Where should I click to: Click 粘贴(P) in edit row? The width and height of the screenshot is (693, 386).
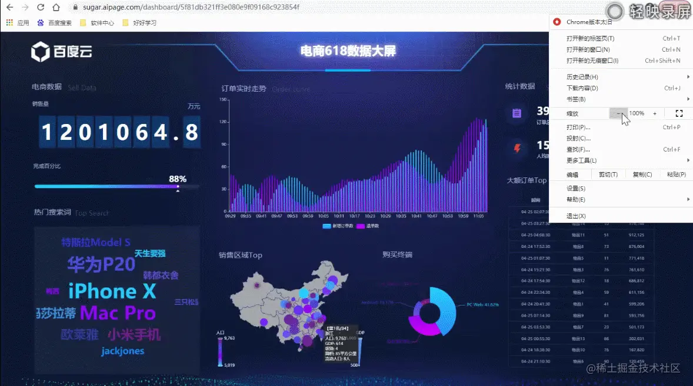point(676,174)
